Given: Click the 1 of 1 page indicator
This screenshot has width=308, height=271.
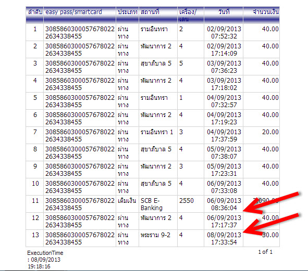Looking at the screenshot, I should [x=265, y=252].
